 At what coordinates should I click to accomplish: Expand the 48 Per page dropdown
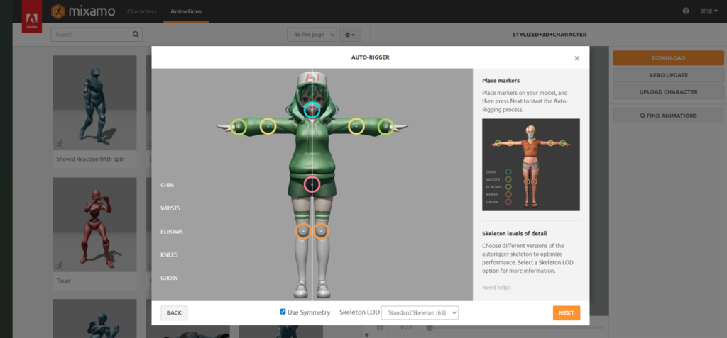(311, 34)
